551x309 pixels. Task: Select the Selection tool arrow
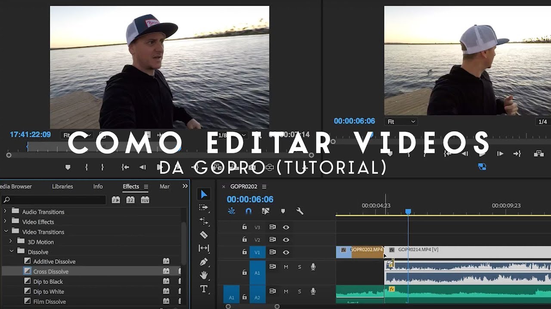point(204,194)
